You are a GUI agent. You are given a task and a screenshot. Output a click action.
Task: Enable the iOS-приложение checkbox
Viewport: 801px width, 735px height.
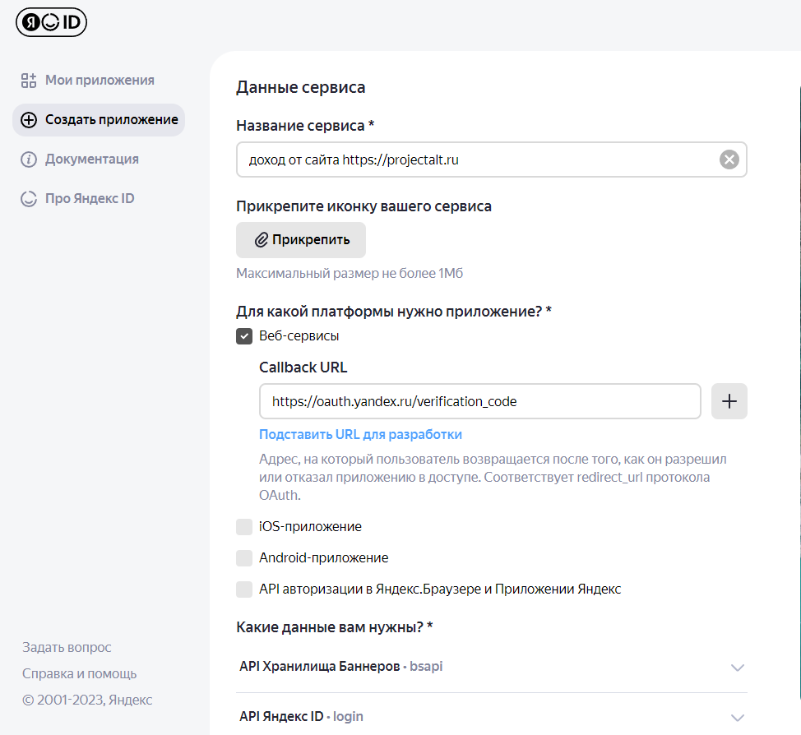pyautogui.click(x=244, y=527)
